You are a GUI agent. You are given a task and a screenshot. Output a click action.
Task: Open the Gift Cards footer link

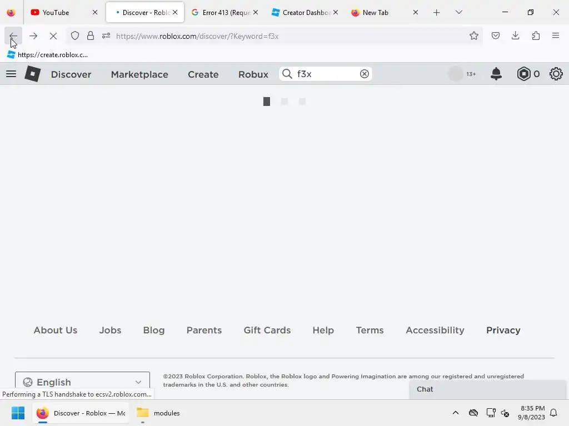(x=267, y=330)
